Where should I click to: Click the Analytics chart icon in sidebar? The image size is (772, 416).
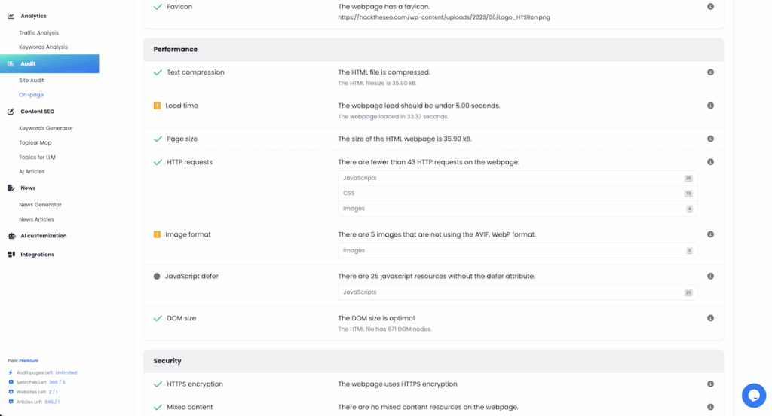point(11,16)
